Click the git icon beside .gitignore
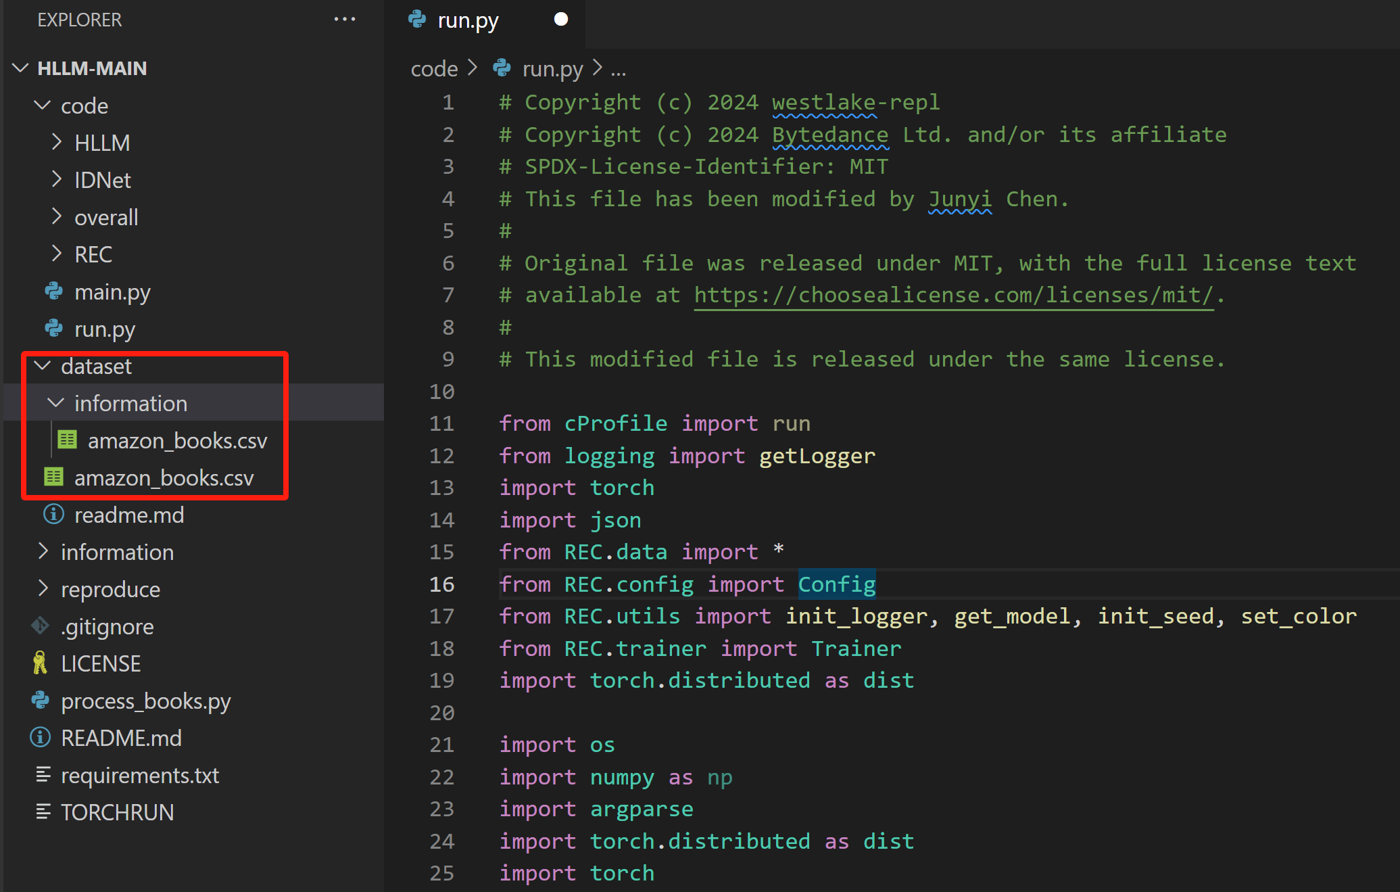The image size is (1400, 892). click(41, 626)
